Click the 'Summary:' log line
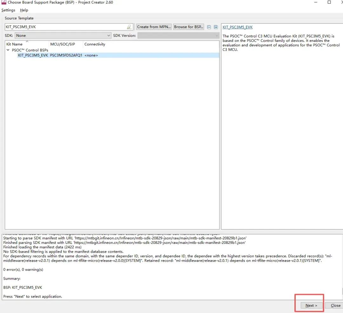This screenshot has height=313, width=343. point(12,278)
